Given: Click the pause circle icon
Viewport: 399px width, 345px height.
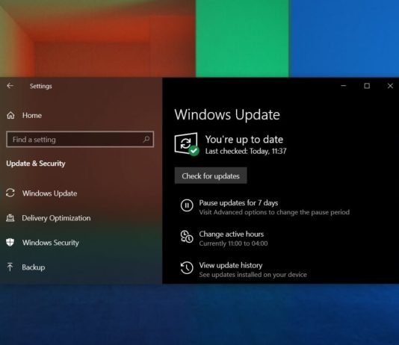Looking at the screenshot, I should coord(187,205).
